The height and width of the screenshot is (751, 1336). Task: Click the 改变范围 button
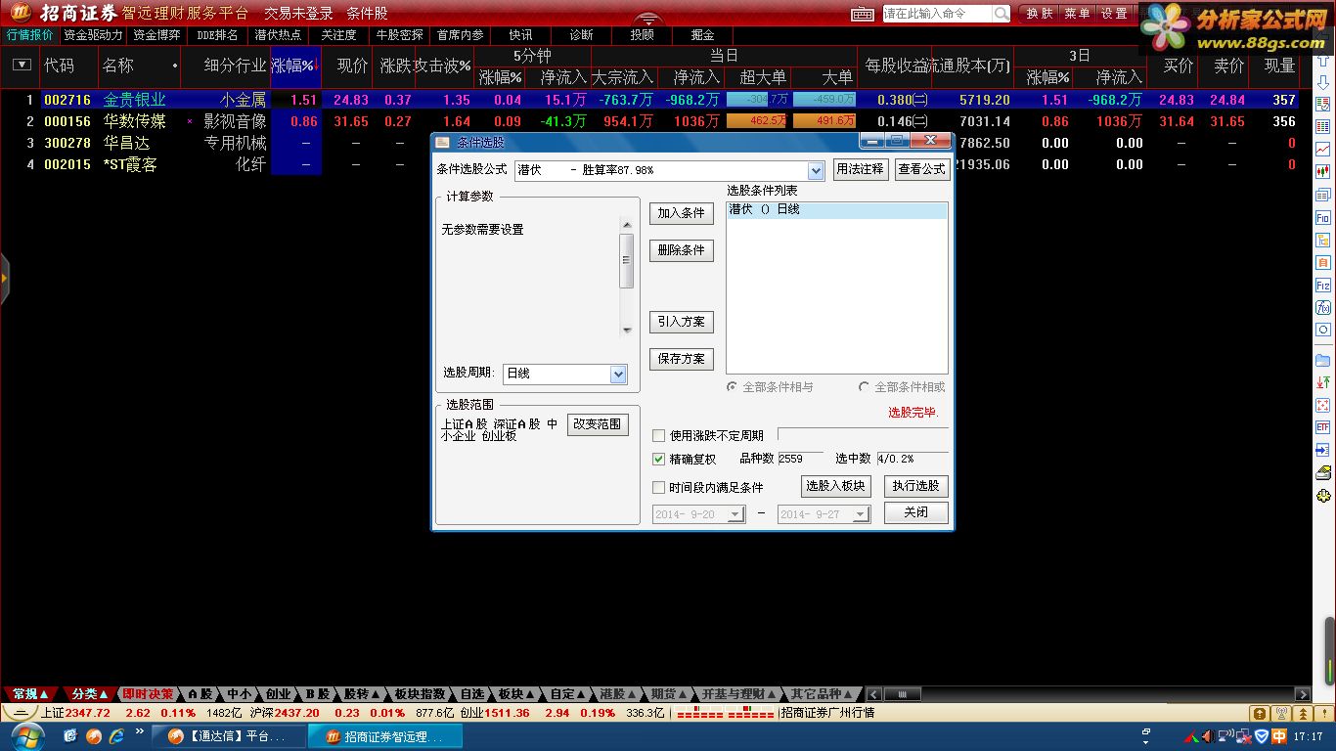click(x=598, y=424)
